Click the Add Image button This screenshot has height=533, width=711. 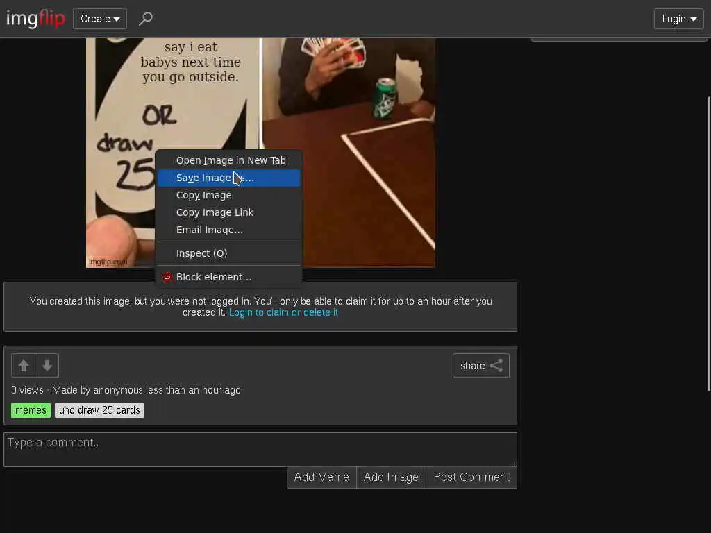point(391,477)
